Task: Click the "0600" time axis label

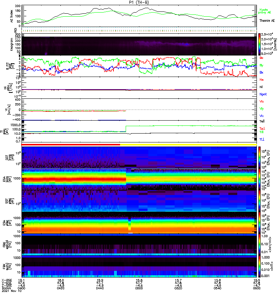Action: click(x=257, y=288)
